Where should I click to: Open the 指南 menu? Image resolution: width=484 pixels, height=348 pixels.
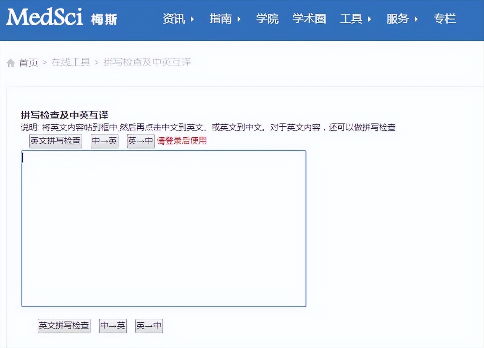tap(221, 18)
